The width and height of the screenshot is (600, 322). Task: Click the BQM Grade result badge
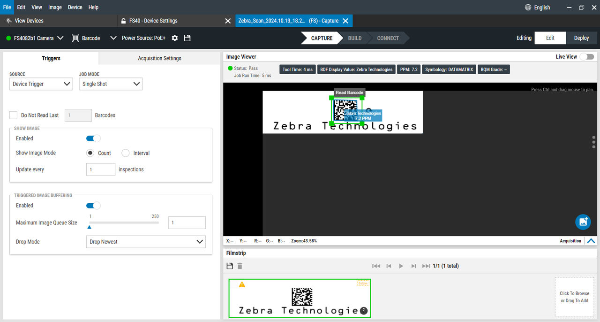tap(494, 69)
